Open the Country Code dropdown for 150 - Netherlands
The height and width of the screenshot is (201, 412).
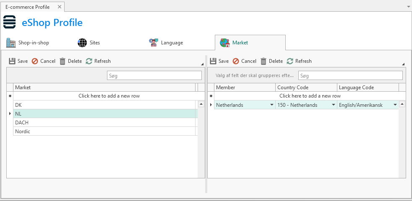point(334,105)
